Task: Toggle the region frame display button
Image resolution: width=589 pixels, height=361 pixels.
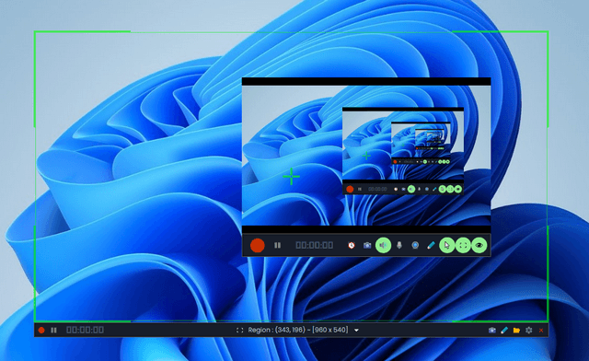Action: click(x=463, y=245)
